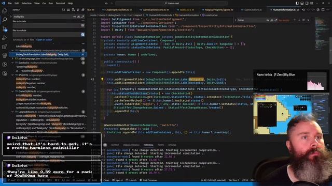Open the Explorer view in activity bar
Viewport: 332px width, 186px height.
coord(5,11)
